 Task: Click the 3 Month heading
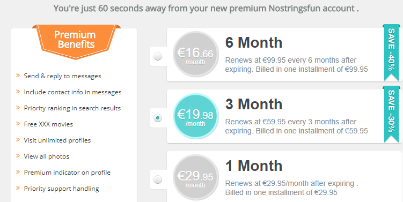[254, 104]
